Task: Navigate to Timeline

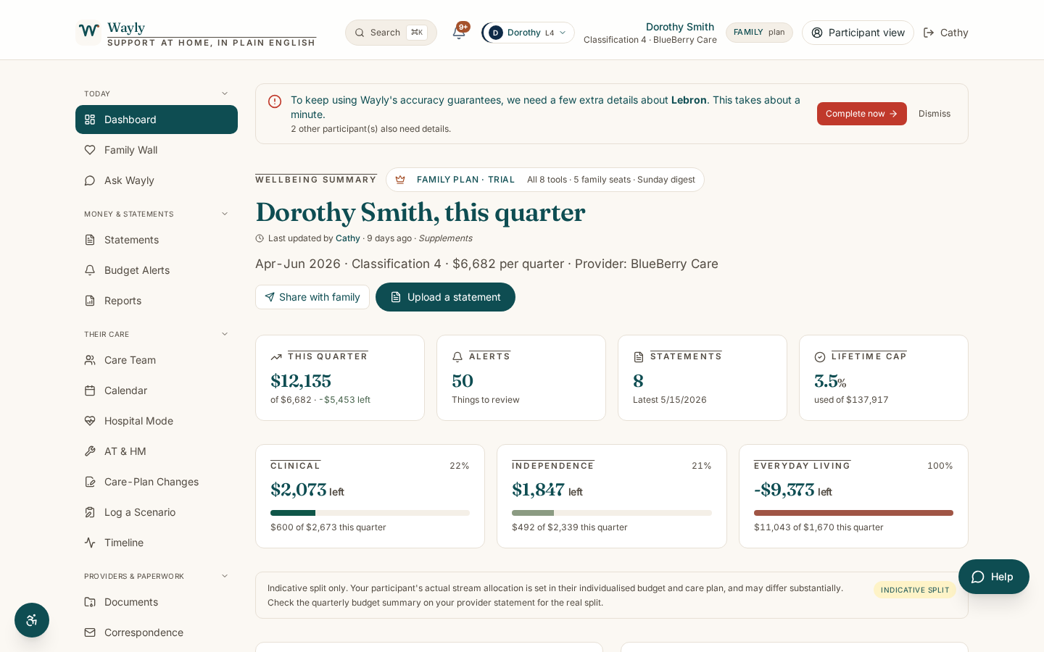Action: pos(157,543)
